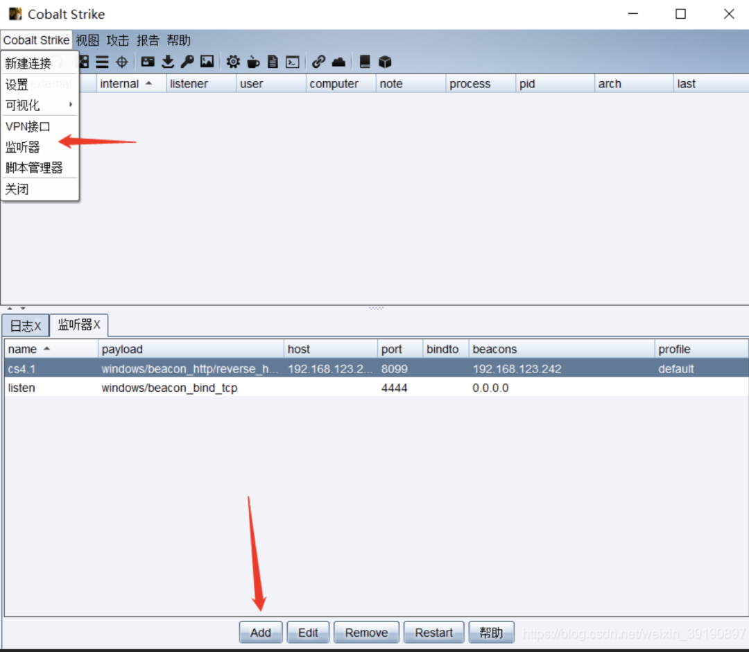The width and height of the screenshot is (749, 652).
Task: Open the 视图 menu
Action: pos(87,40)
